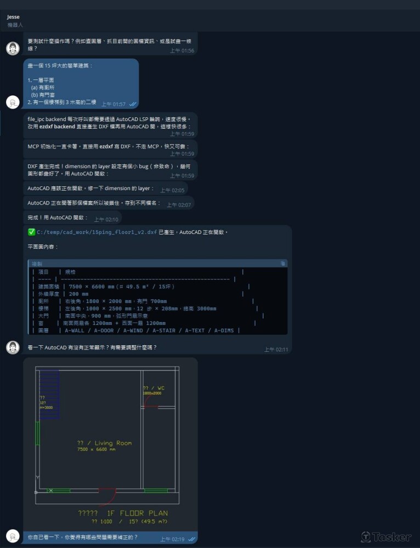Click the read receipt ticks on the 02:19 message
The height and width of the screenshot is (548, 420).
tap(191, 539)
